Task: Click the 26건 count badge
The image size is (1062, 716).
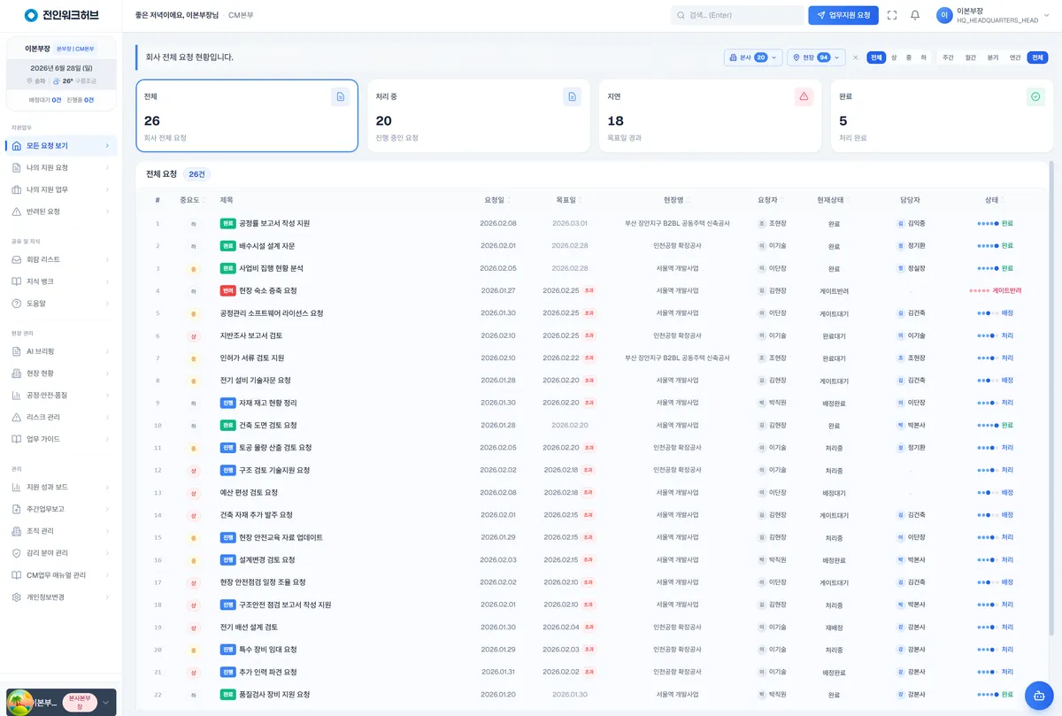Action: point(196,174)
